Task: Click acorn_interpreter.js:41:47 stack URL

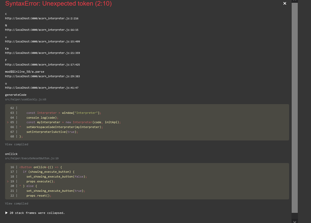Action: [42, 88]
